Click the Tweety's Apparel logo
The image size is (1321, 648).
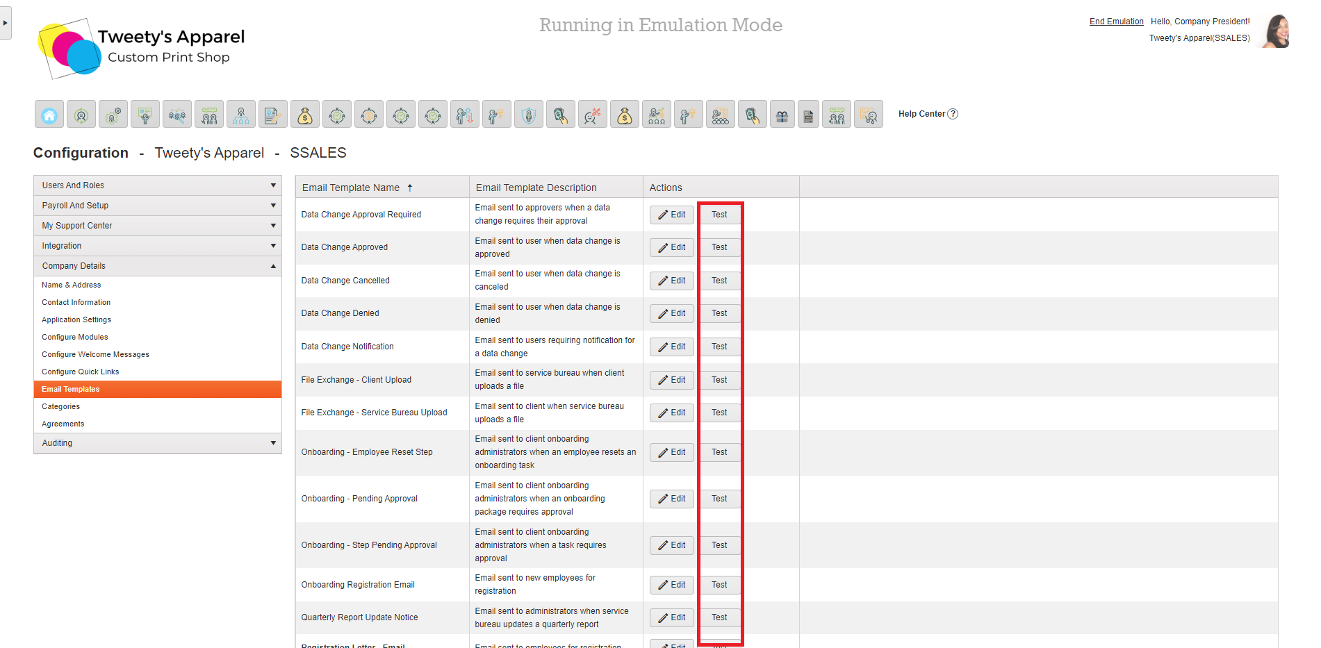pos(141,47)
